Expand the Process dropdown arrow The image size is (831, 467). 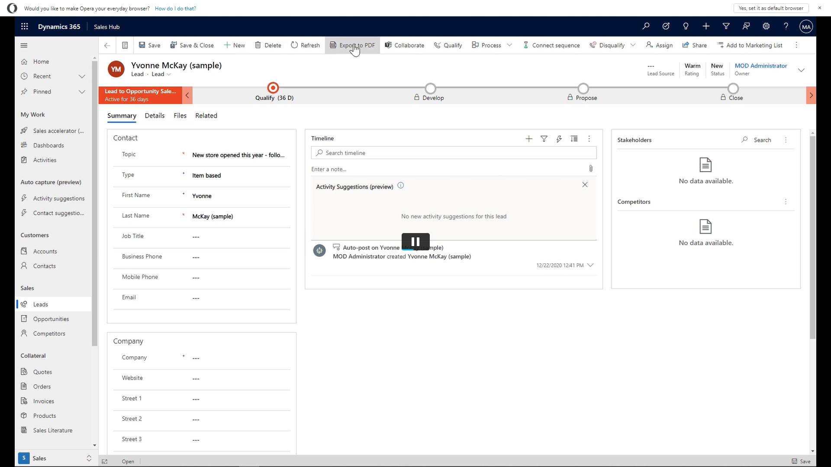pos(509,45)
